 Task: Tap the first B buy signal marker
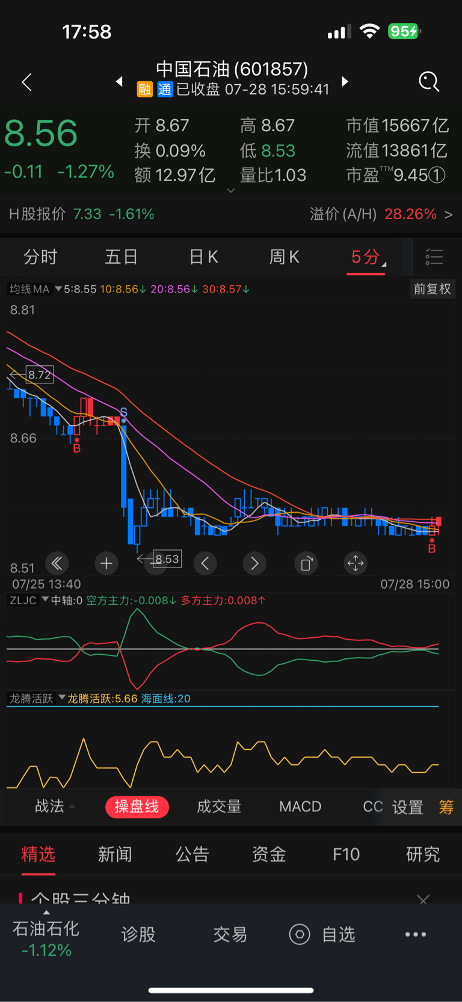[x=76, y=448]
